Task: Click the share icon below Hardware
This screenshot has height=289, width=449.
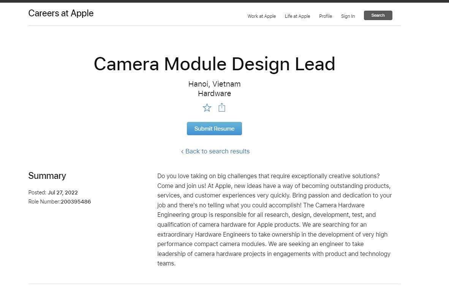Action: coord(222,108)
